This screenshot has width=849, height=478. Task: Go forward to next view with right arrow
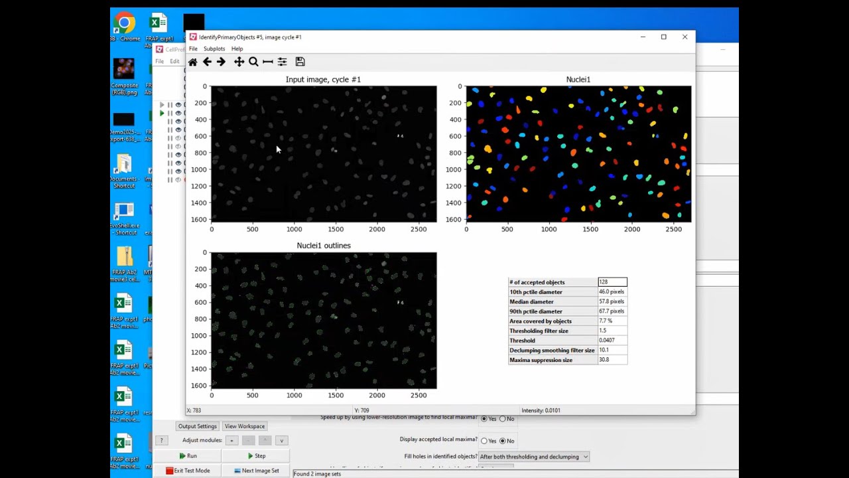coord(221,62)
